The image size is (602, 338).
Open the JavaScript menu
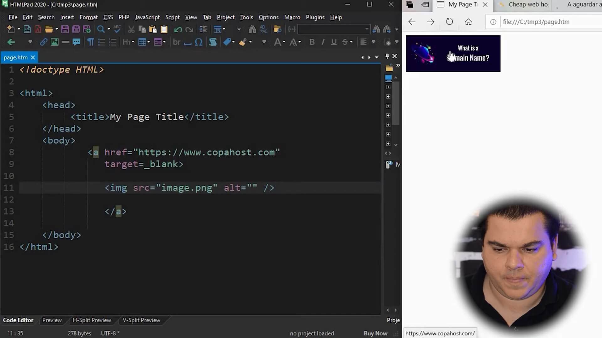click(147, 17)
